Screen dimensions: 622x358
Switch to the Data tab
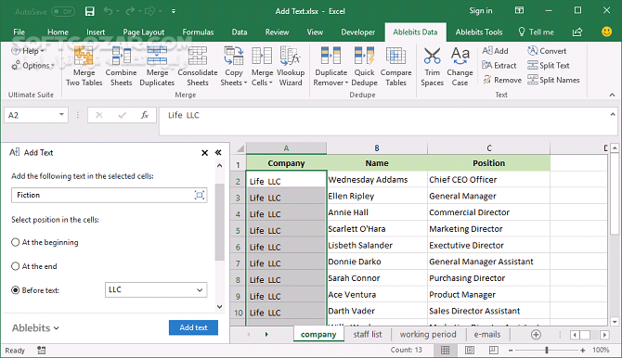[240, 32]
